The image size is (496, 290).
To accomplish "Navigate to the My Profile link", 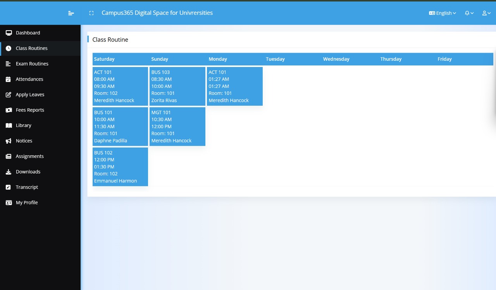I will (27, 202).
